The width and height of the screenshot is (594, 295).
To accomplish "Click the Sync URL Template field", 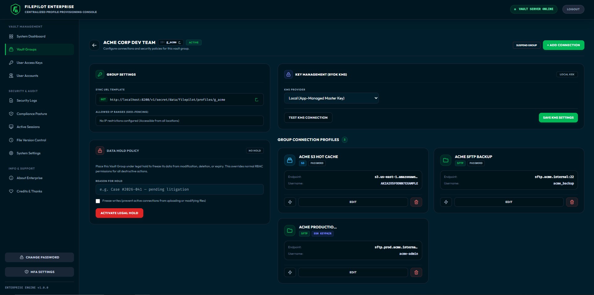I will (180, 99).
